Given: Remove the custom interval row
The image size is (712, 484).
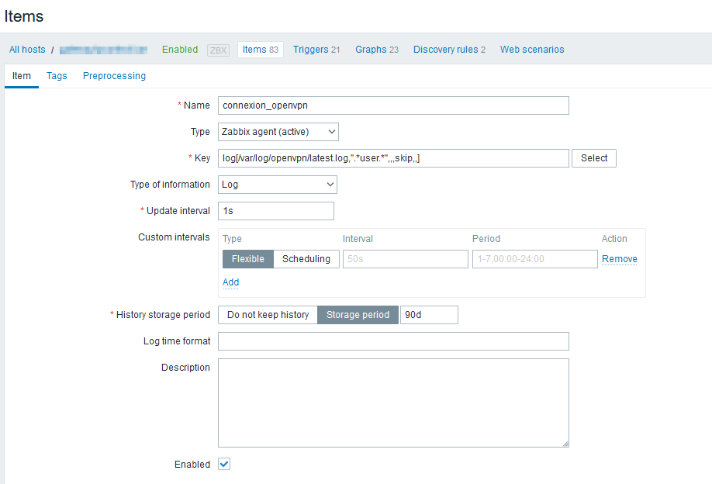Looking at the screenshot, I should (x=619, y=259).
